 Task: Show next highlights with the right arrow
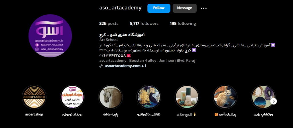coord(274,101)
